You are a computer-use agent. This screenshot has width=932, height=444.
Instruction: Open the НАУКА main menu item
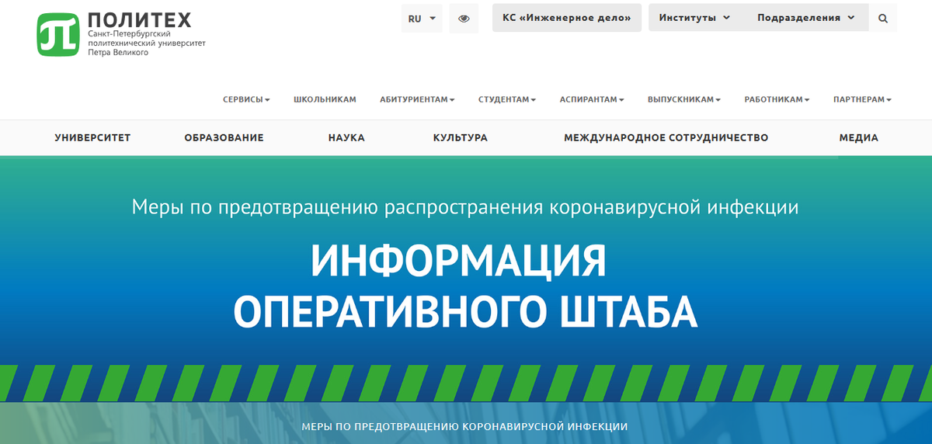pos(346,137)
